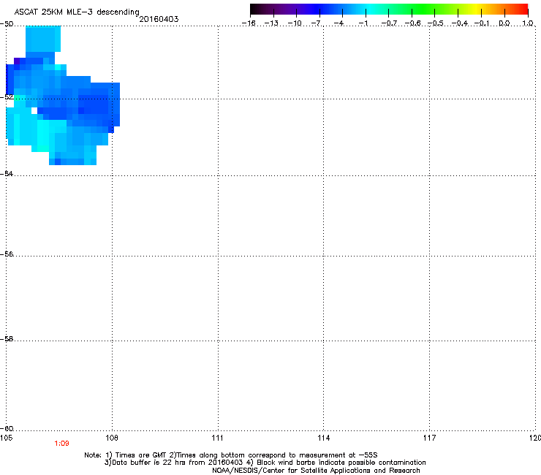Click the color bar label -16
Image resolution: width=541 pixels, height=475 pixels.
tap(249, 23)
